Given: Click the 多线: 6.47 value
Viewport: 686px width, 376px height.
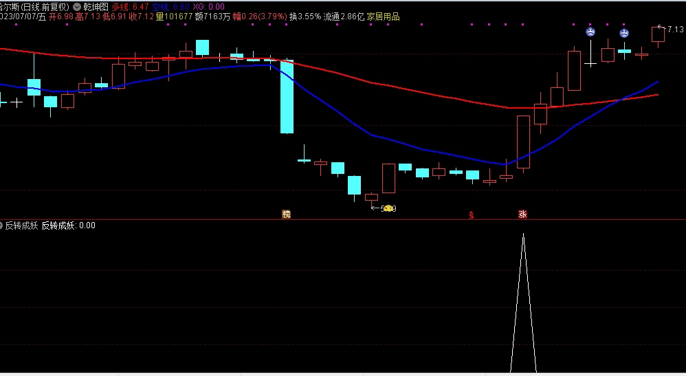Looking at the screenshot, I should tap(131, 7).
